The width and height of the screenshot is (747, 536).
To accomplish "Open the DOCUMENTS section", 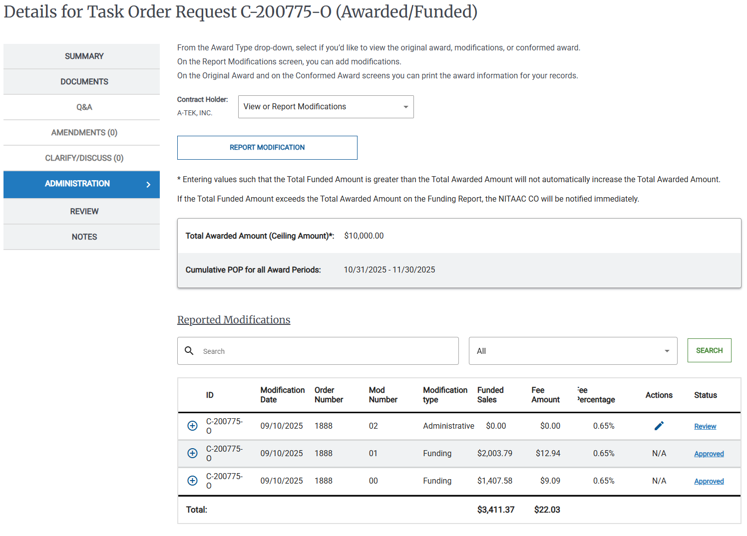I will coord(83,81).
